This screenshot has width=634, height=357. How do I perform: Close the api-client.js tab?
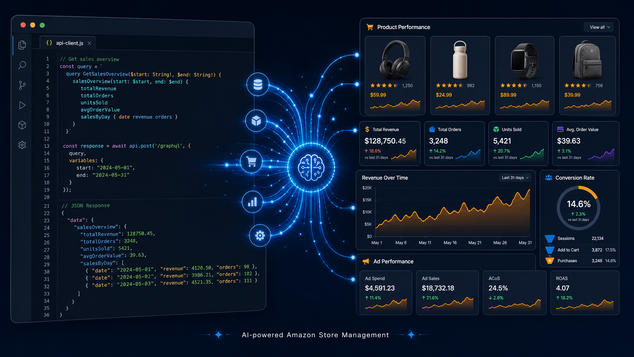(x=89, y=43)
